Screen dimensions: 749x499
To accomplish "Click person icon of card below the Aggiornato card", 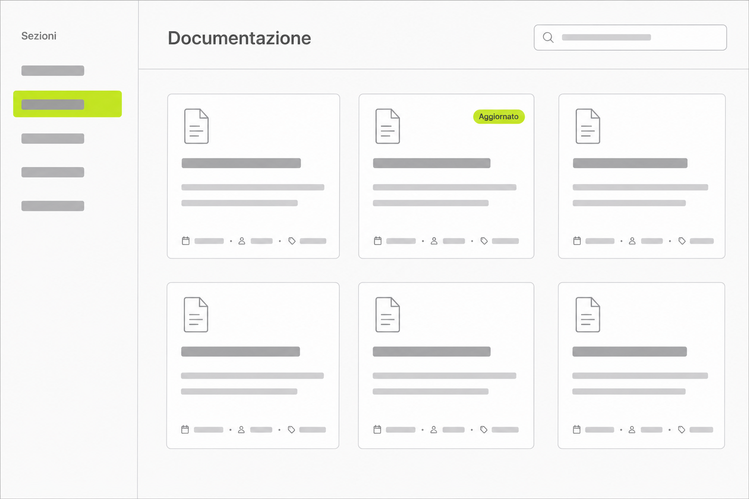I will pos(434,429).
